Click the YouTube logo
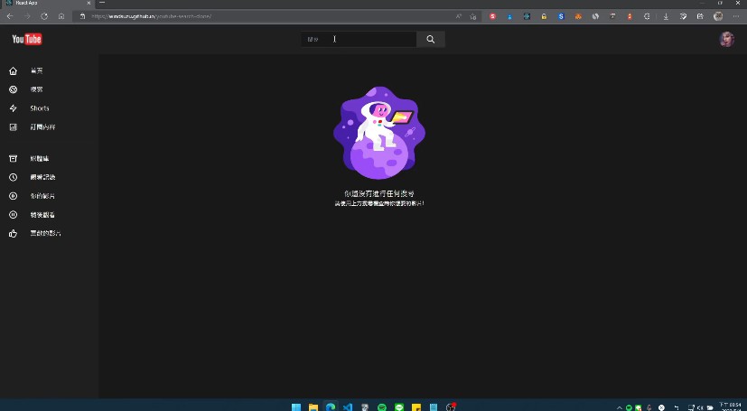Image resolution: width=747 pixels, height=411 pixels. [x=27, y=39]
